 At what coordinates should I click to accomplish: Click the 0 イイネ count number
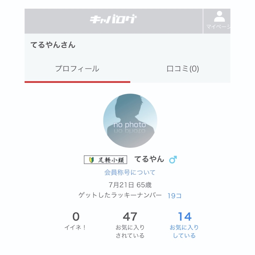click(76, 217)
